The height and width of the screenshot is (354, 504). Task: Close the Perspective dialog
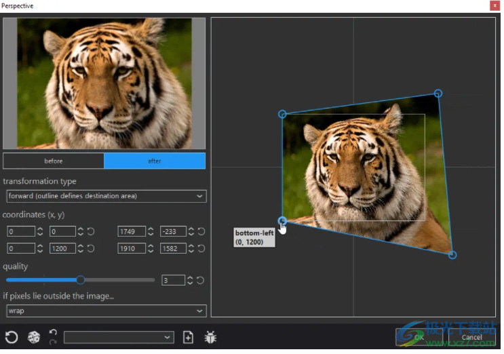click(x=495, y=5)
